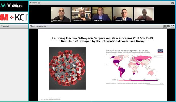Open the World region dropdown on map
This screenshot has height=102, width=176.
tap(158, 56)
